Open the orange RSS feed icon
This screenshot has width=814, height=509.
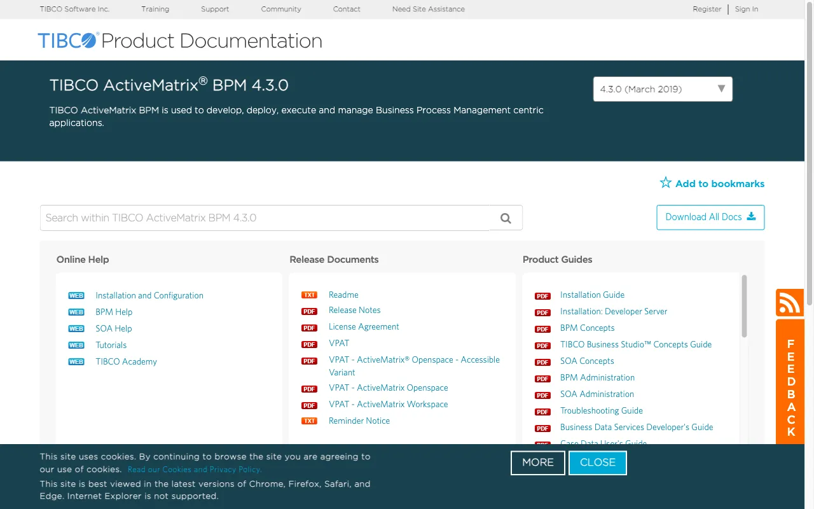click(x=790, y=303)
